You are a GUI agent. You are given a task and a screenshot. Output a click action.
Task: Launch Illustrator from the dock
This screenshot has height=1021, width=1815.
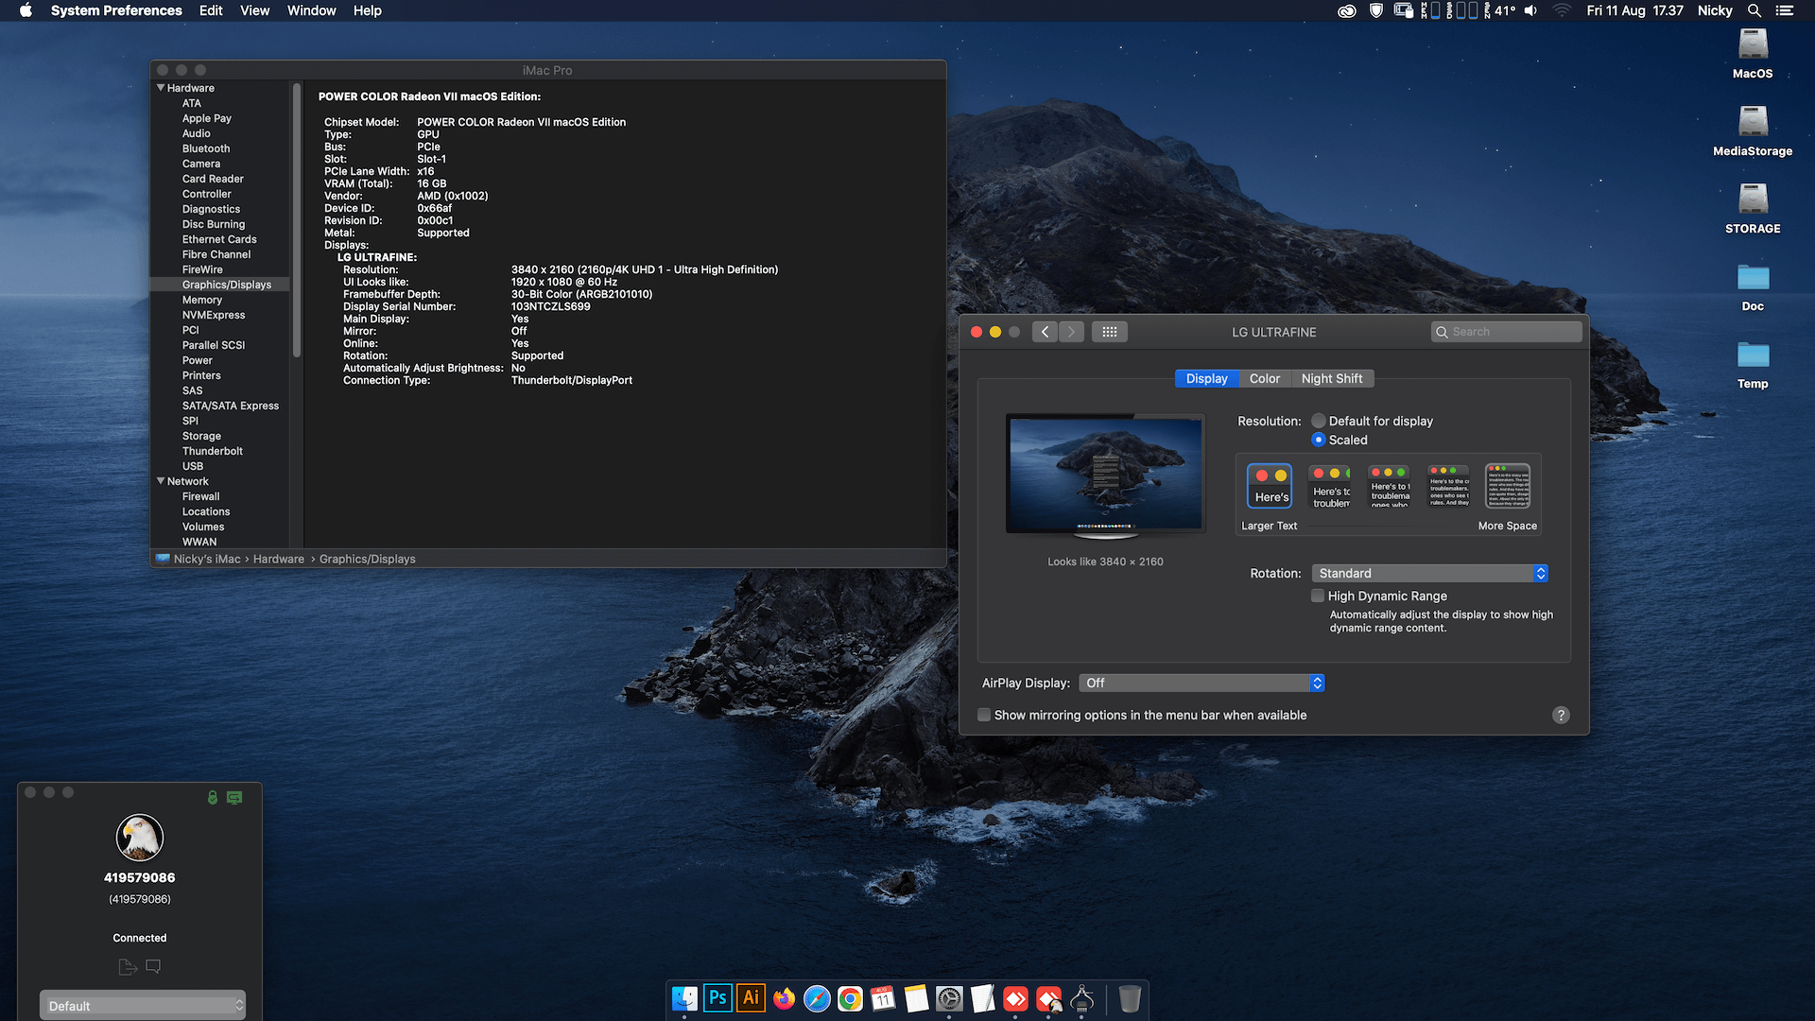pyautogui.click(x=751, y=998)
